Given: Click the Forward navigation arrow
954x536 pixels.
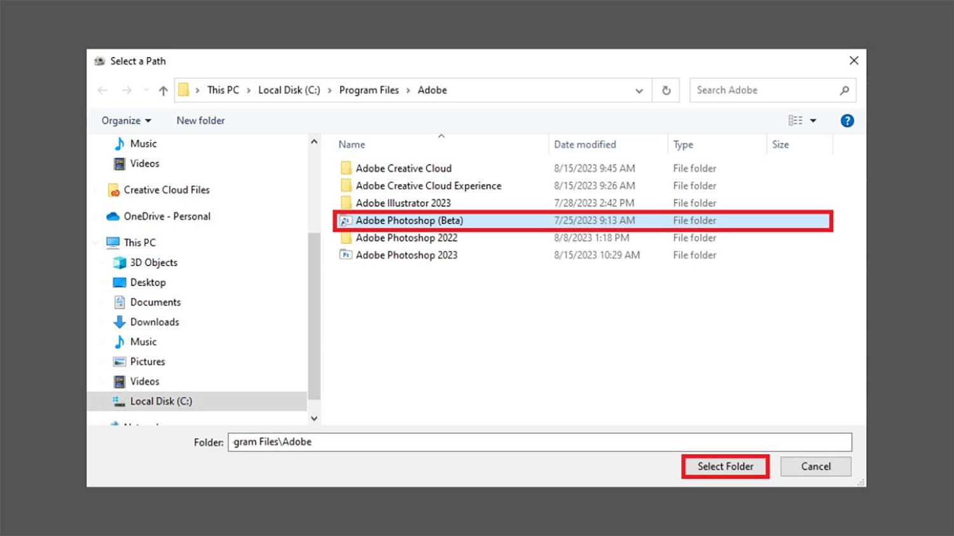Looking at the screenshot, I should pyautogui.click(x=127, y=91).
